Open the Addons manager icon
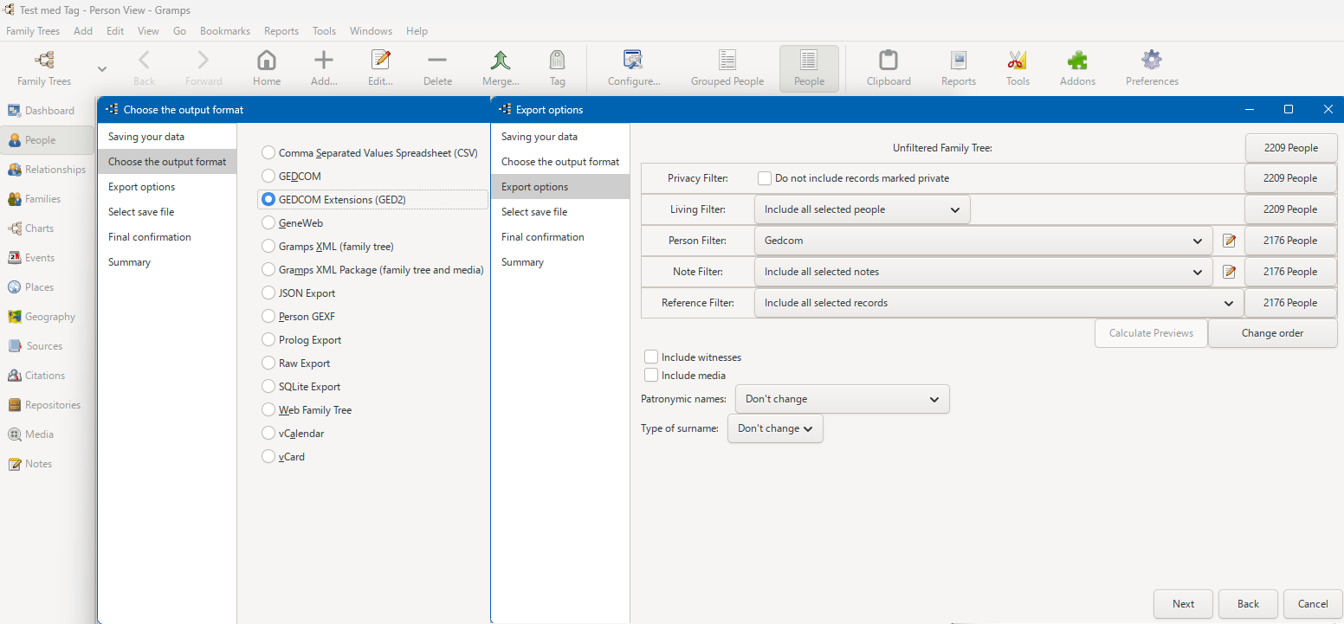The image size is (1344, 624). pos(1077,60)
